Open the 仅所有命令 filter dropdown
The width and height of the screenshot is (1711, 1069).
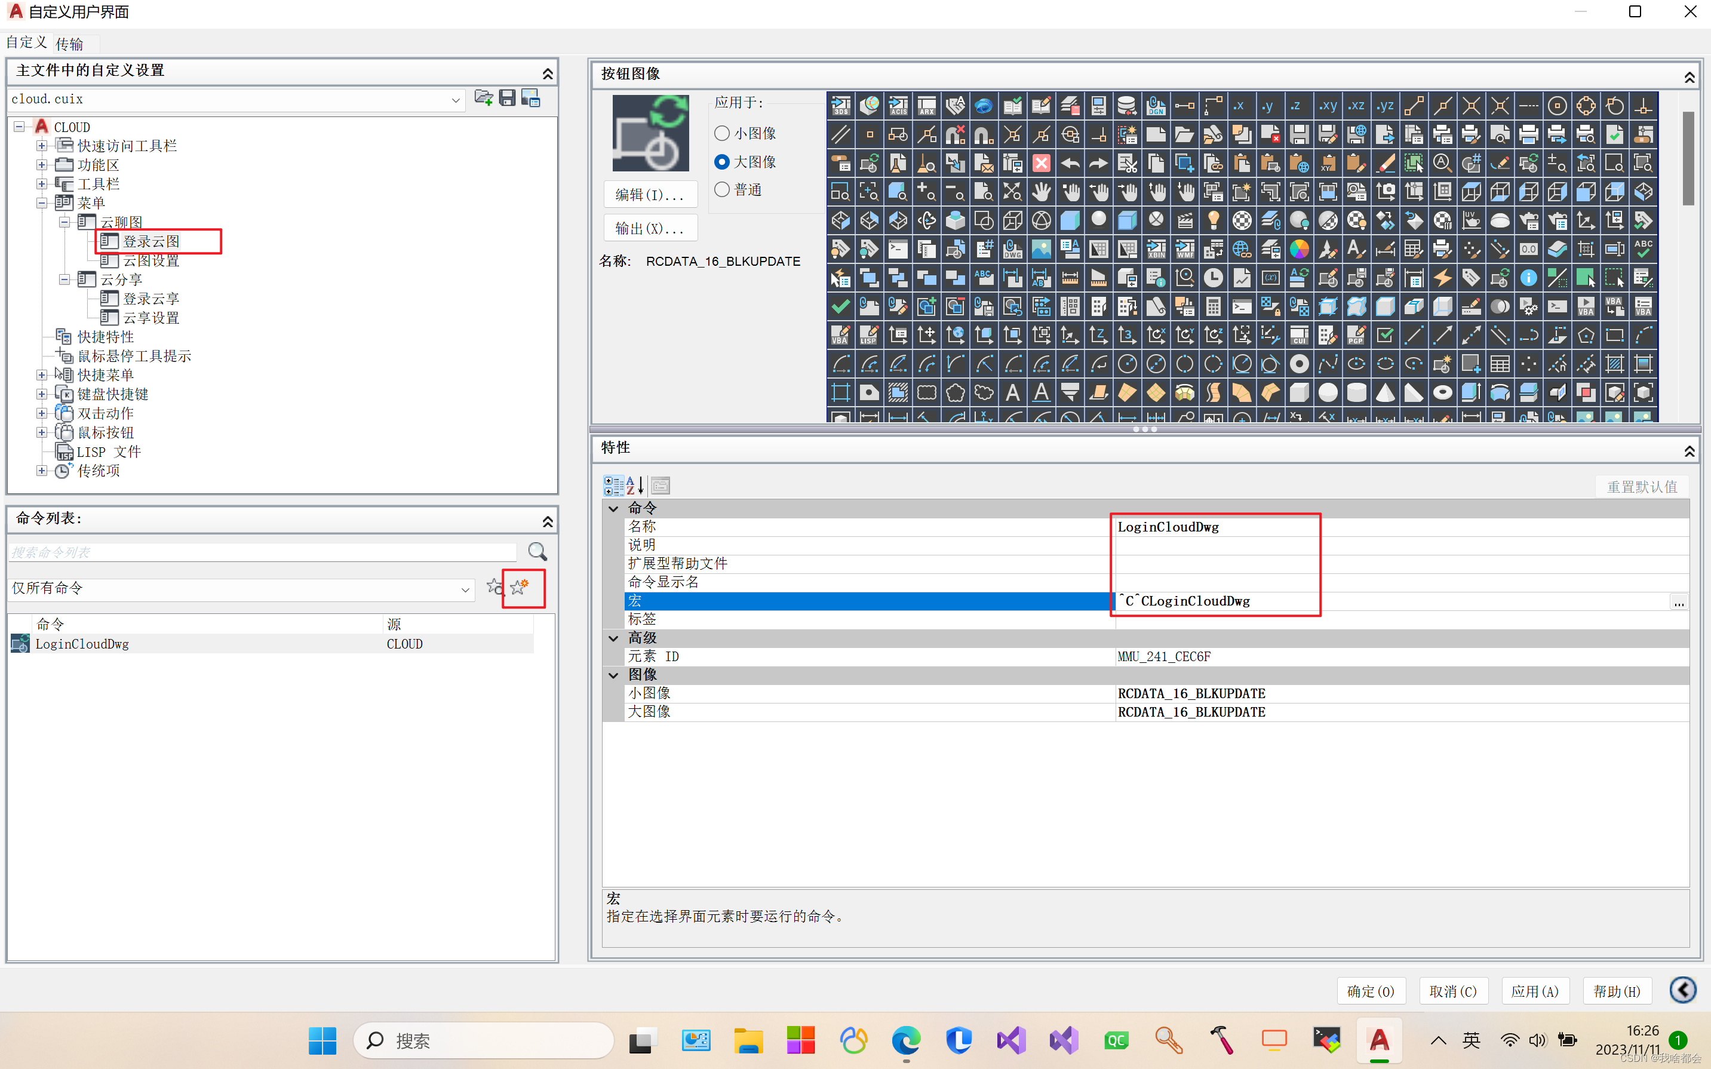(465, 589)
